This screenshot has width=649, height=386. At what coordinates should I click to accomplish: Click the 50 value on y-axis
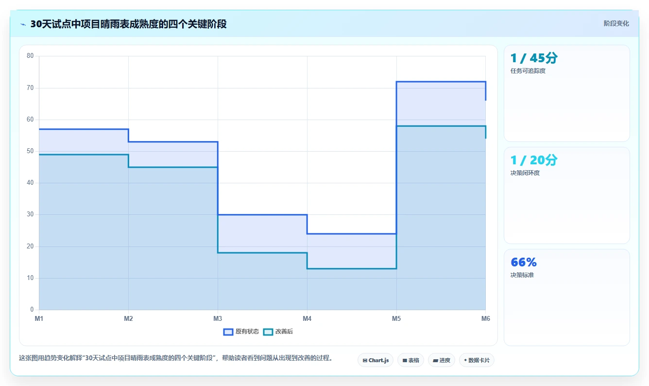[30, 151]
